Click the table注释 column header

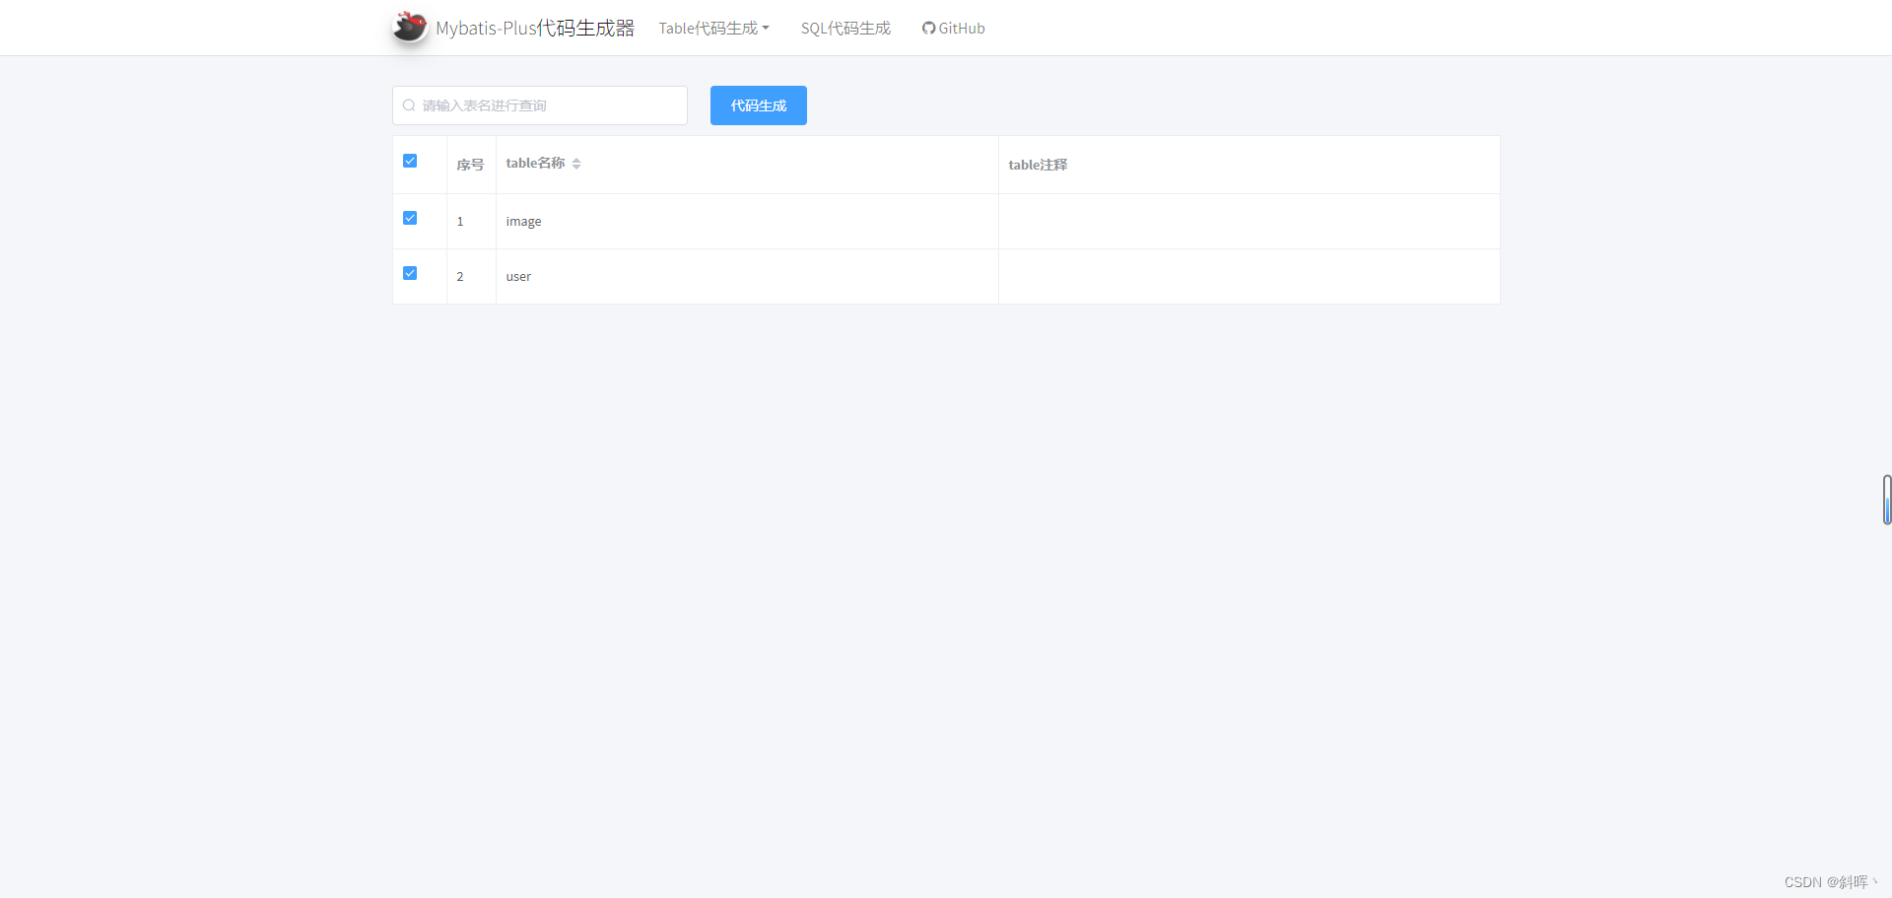(x=1038, y=165)
